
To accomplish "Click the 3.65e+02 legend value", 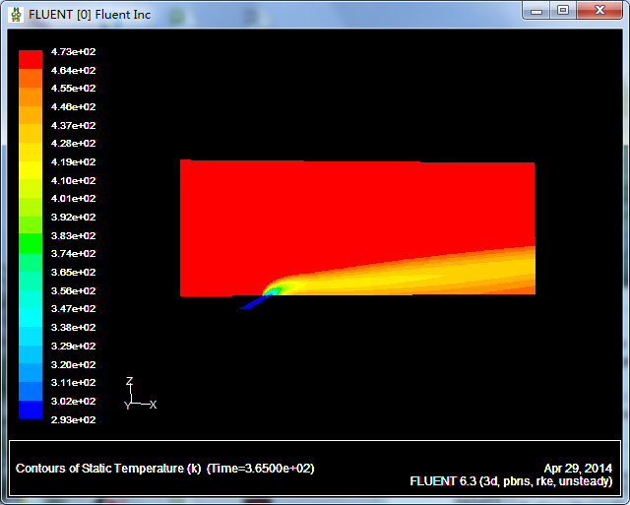I will pyautogui.click(x=74, y=272).
